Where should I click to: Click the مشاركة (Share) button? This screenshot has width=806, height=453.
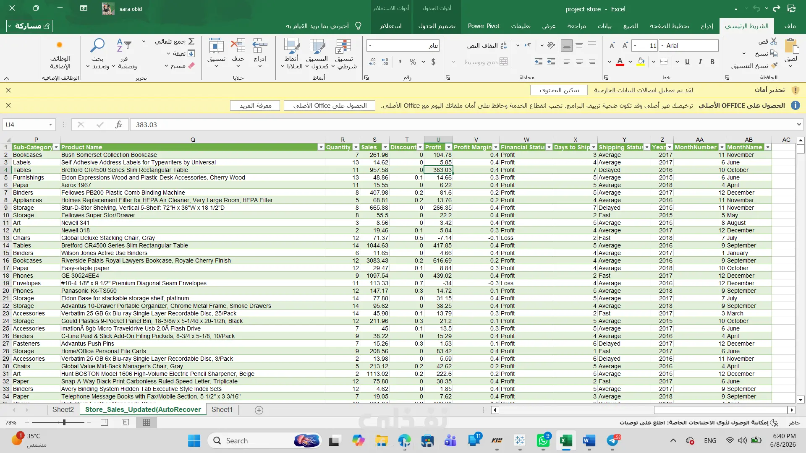tap(29, 26)
